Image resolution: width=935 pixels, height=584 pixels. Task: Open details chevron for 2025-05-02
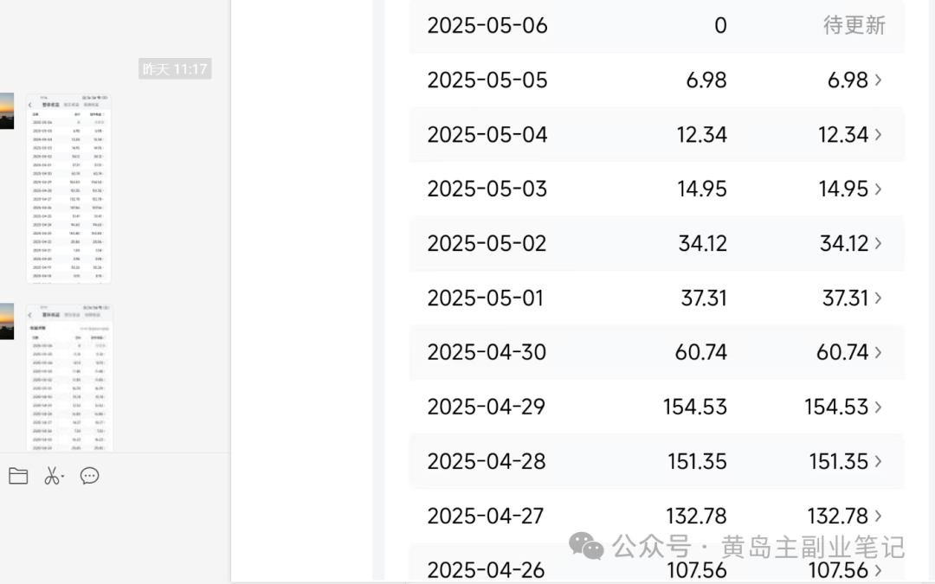pyautogui.click(x=878, y=243)
